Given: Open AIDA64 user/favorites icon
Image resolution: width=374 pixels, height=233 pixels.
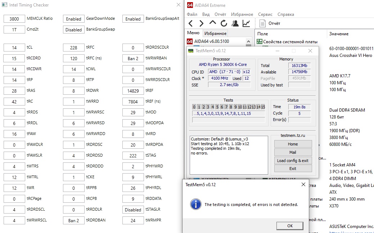Looking at the screenshot, I should (x=235, y=23).
